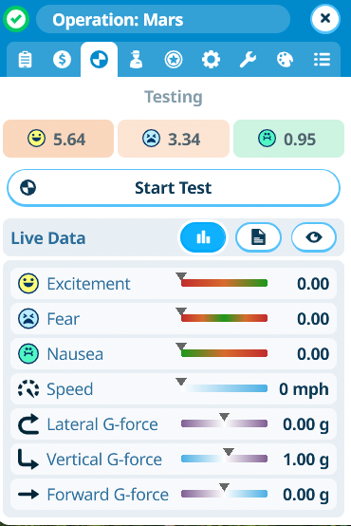Click the fear rating 3.34 box
Image resolution: width=351 pixels, height=526 pixels.
pos(174,139)
